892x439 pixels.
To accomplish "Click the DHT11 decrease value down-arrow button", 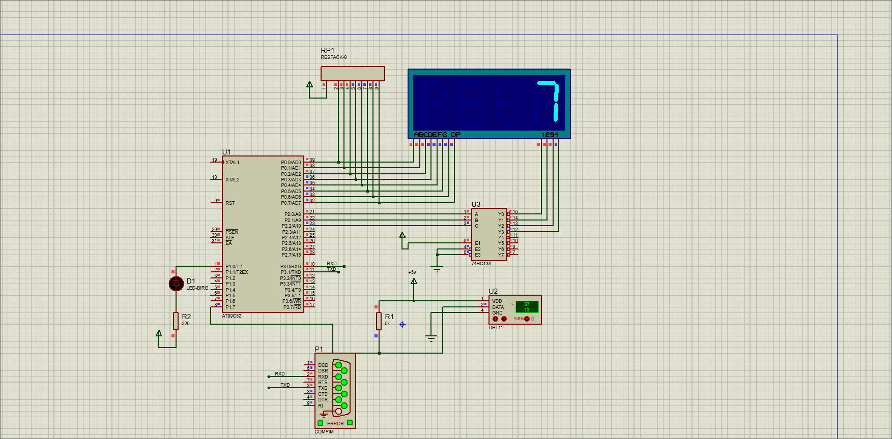I will pyautogui.click(x=495, y=319).
